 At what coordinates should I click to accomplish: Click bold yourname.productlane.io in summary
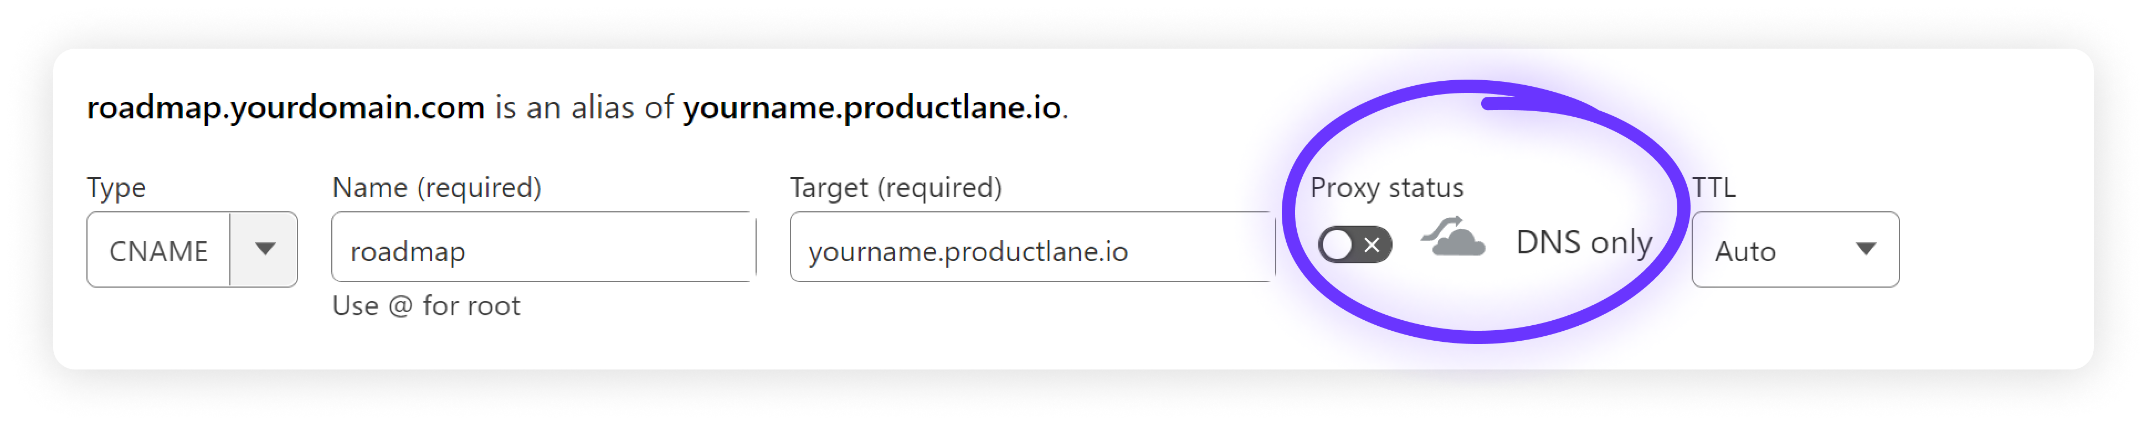(x=871, y=108)
